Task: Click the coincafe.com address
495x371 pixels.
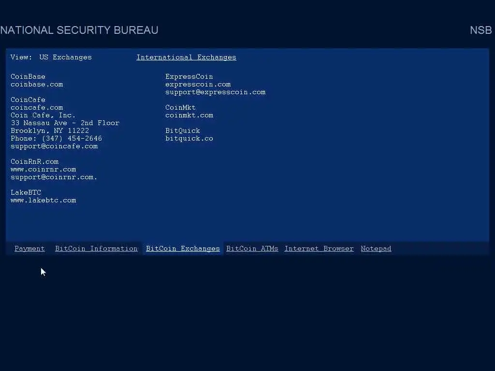Action: coord(37,108)
